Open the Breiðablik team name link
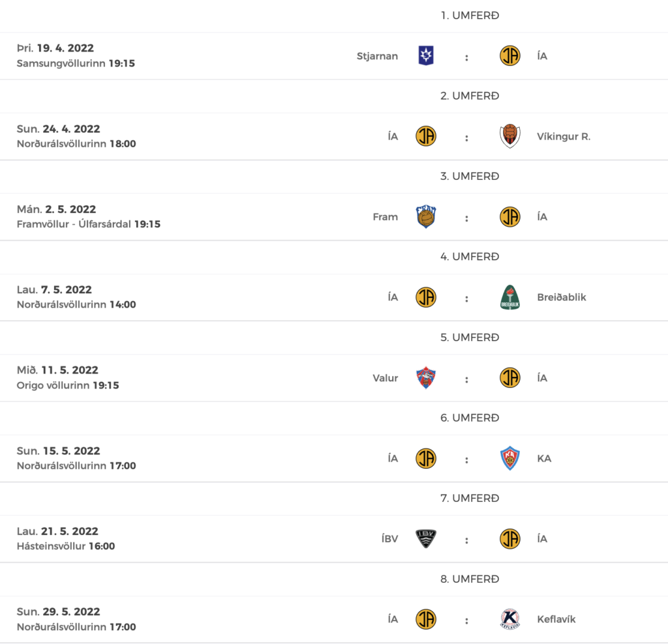Image resolution: width=668 pixels, height=644 pixels. click(x=561, y=297)
